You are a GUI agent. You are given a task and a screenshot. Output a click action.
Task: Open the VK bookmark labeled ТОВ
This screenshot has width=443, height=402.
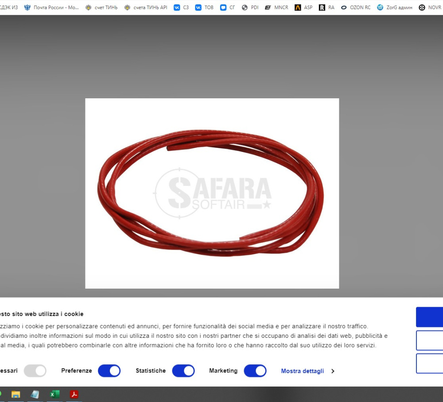204,8
